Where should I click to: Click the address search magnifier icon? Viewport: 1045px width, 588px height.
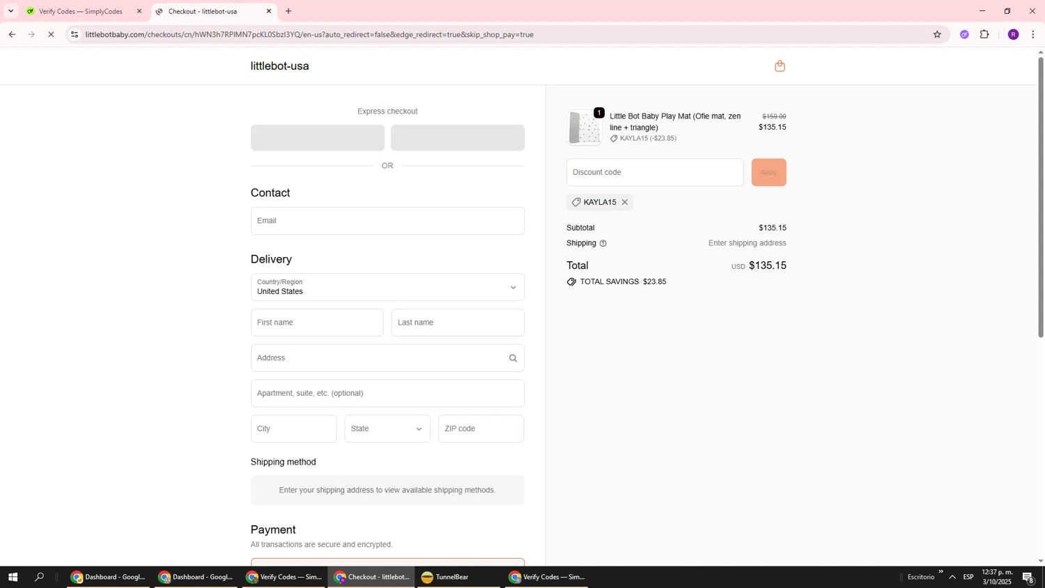[x=513, y=358]
